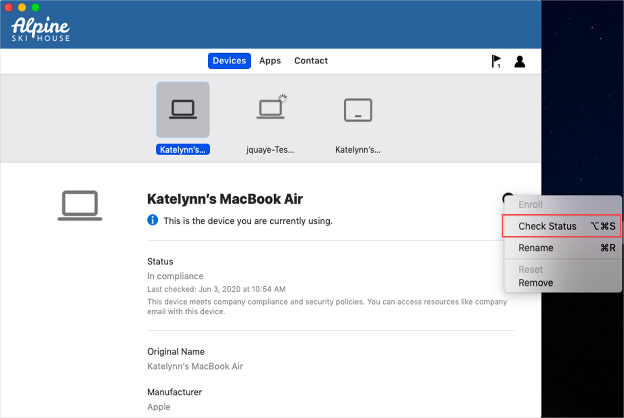Click the Katelynn's MacBook Air heading
Viewport: 624px width, 418px height.
point(225,199)
